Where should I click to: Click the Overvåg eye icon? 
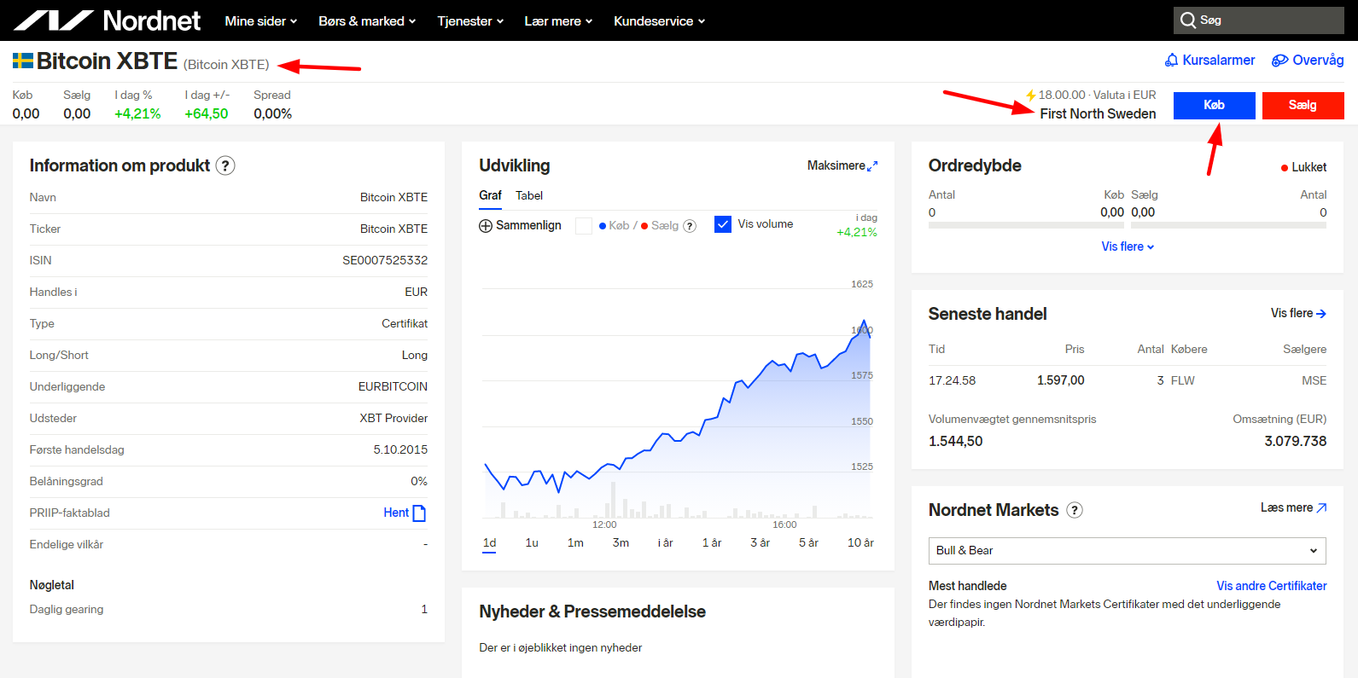[x=1279, y=61]
